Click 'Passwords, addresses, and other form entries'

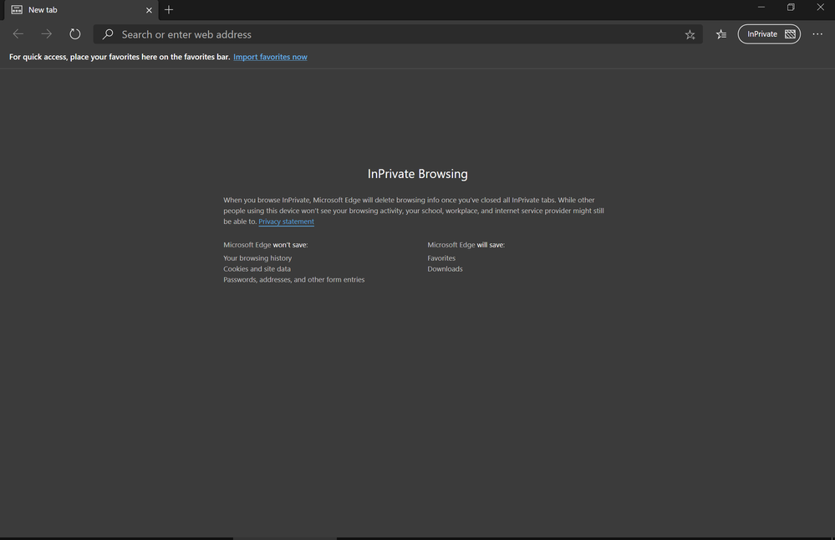[x=294, y=279]
